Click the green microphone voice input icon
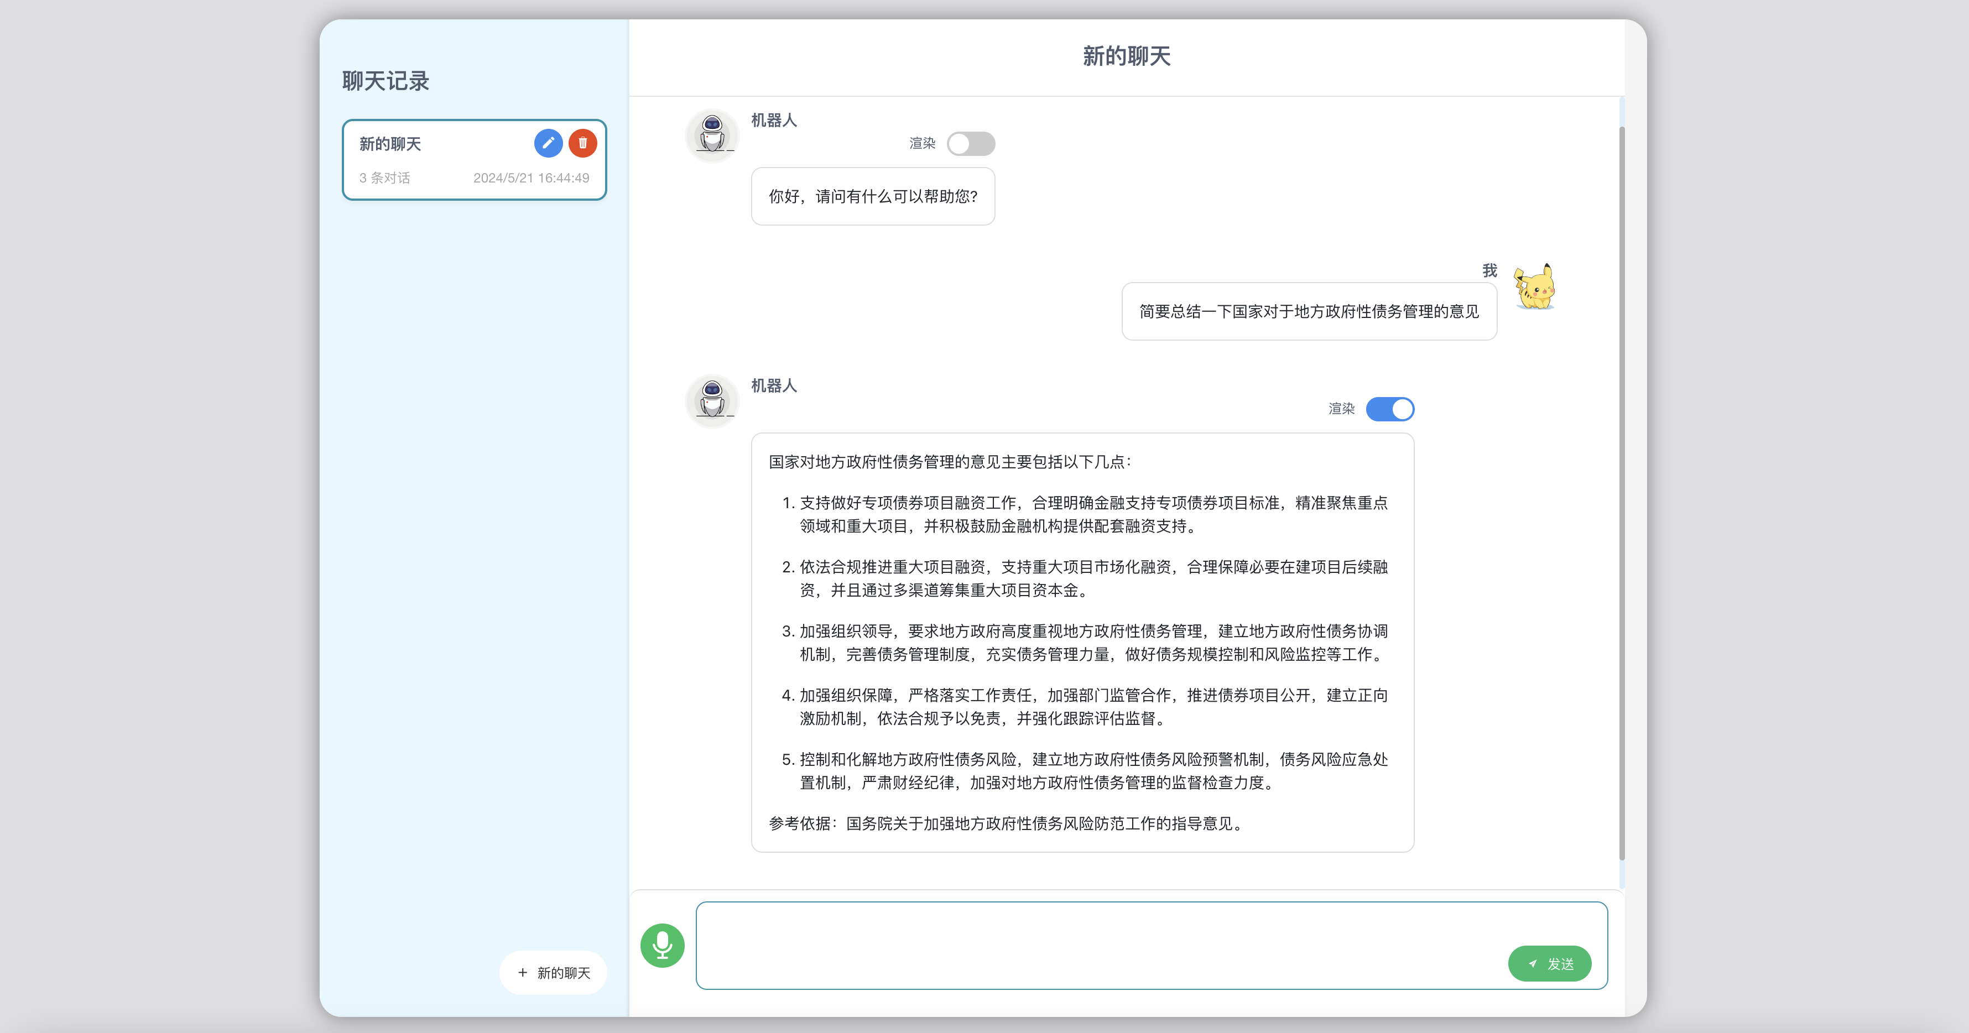Viewport: 1969px width, 1033px height. point(662,945)
